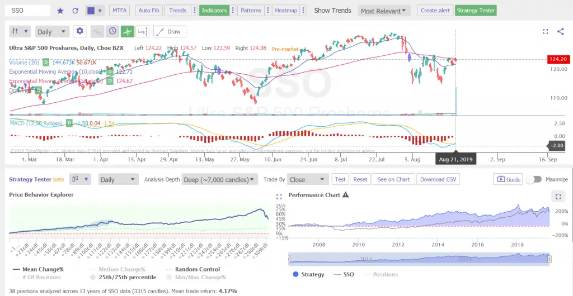
Task: Expand the price chart to fullscreen
Action: pyautogui.click(x=545, y=32)
